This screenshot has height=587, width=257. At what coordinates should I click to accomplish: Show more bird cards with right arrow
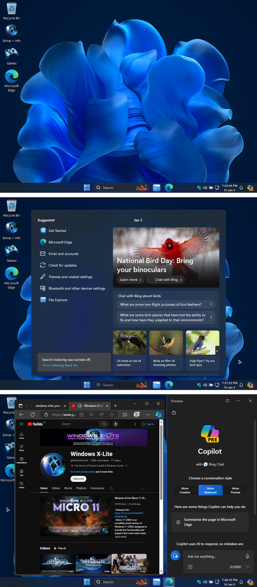tap(217, 351)
